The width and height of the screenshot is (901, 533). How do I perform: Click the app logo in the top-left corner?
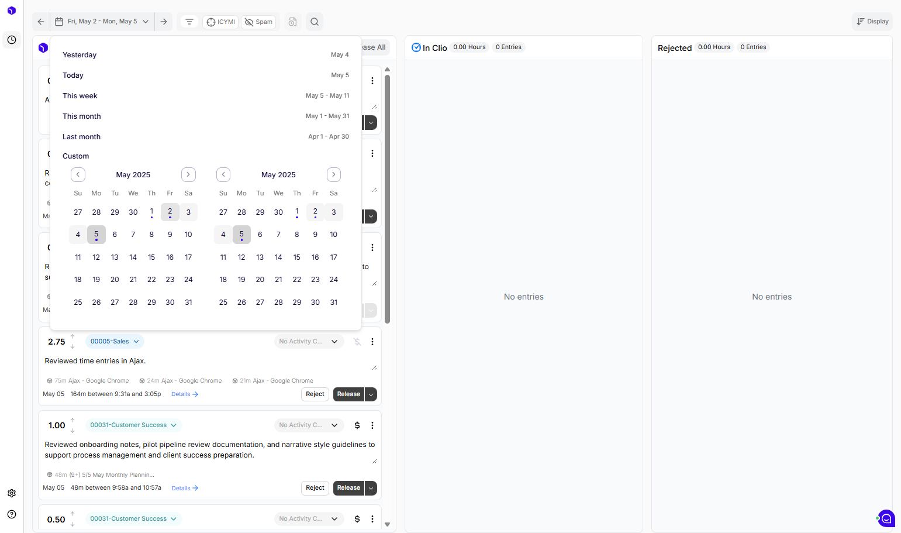tap(12, 11)
